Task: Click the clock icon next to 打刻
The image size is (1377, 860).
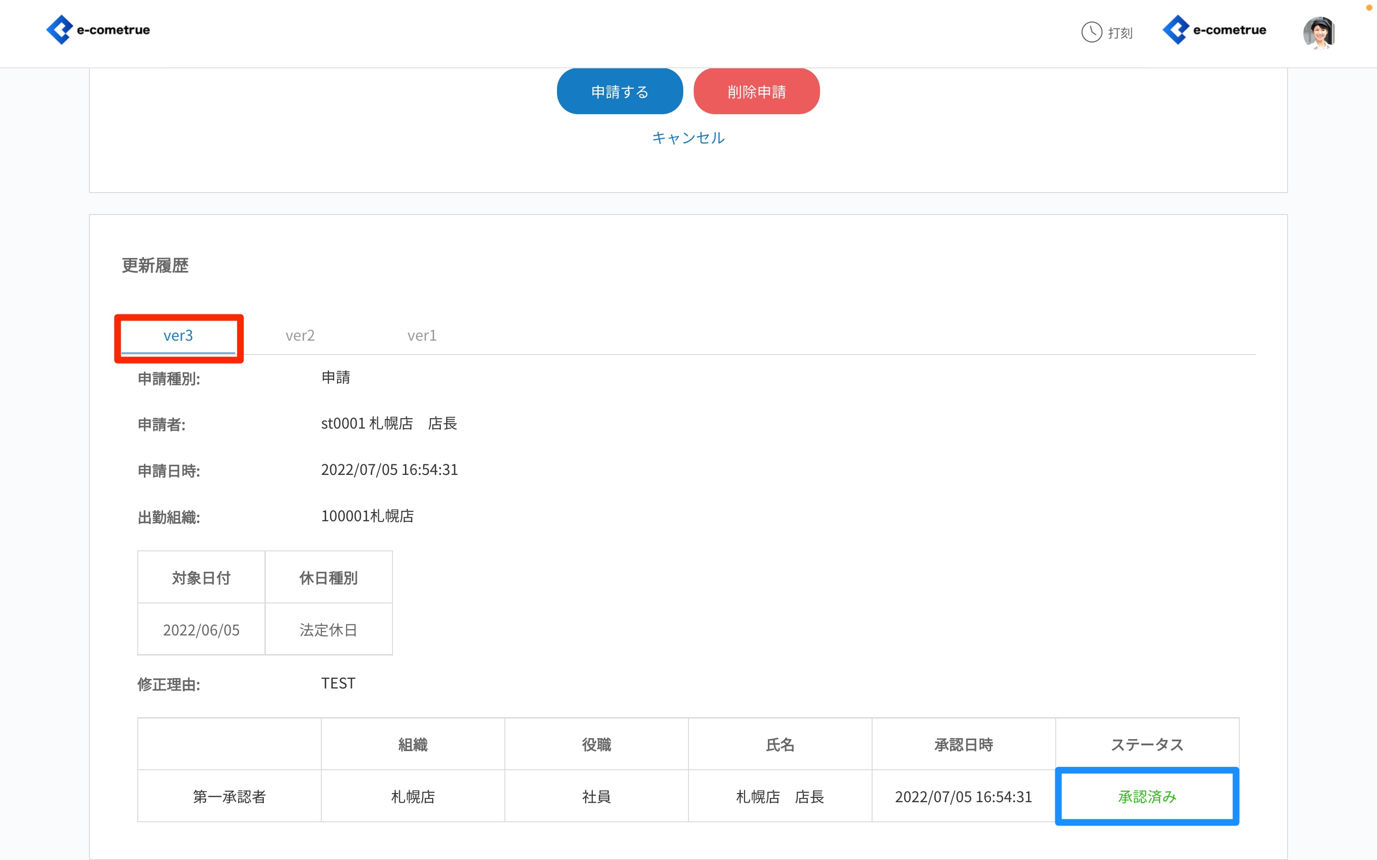Action: pos(1092,32)
